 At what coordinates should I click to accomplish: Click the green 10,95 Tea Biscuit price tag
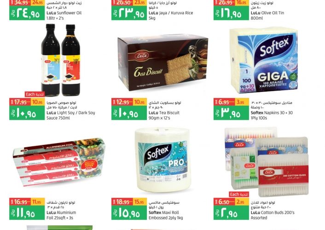click(x=129, y=113)
